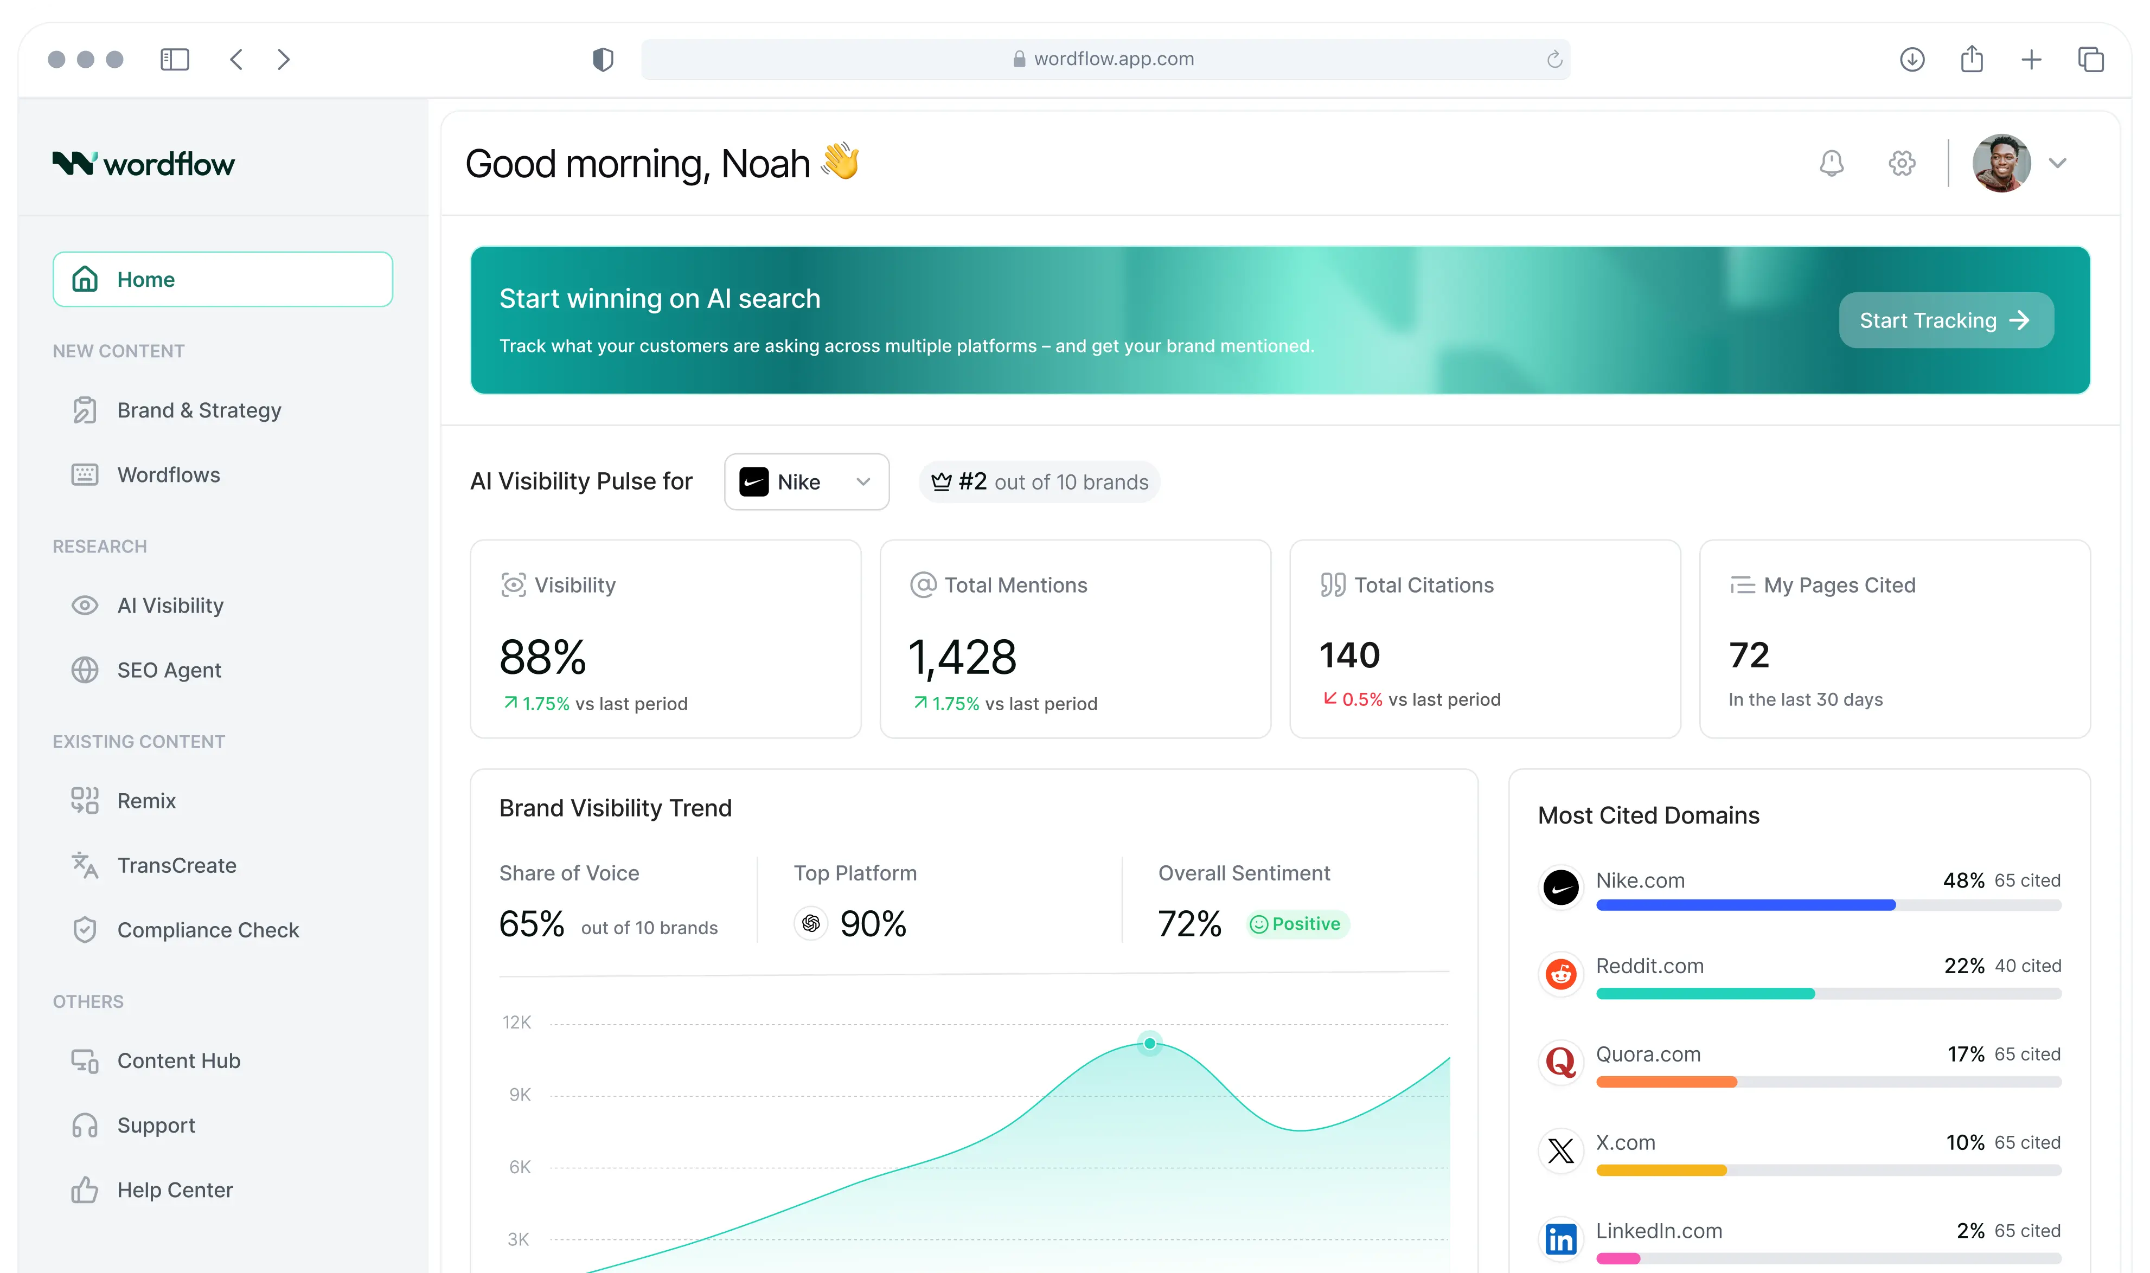Viewport: 2150px width, 1273px height.
Task: Click the downloads icon in browser toolbar
Action: pyautogui.click(x=1911, y=59)
